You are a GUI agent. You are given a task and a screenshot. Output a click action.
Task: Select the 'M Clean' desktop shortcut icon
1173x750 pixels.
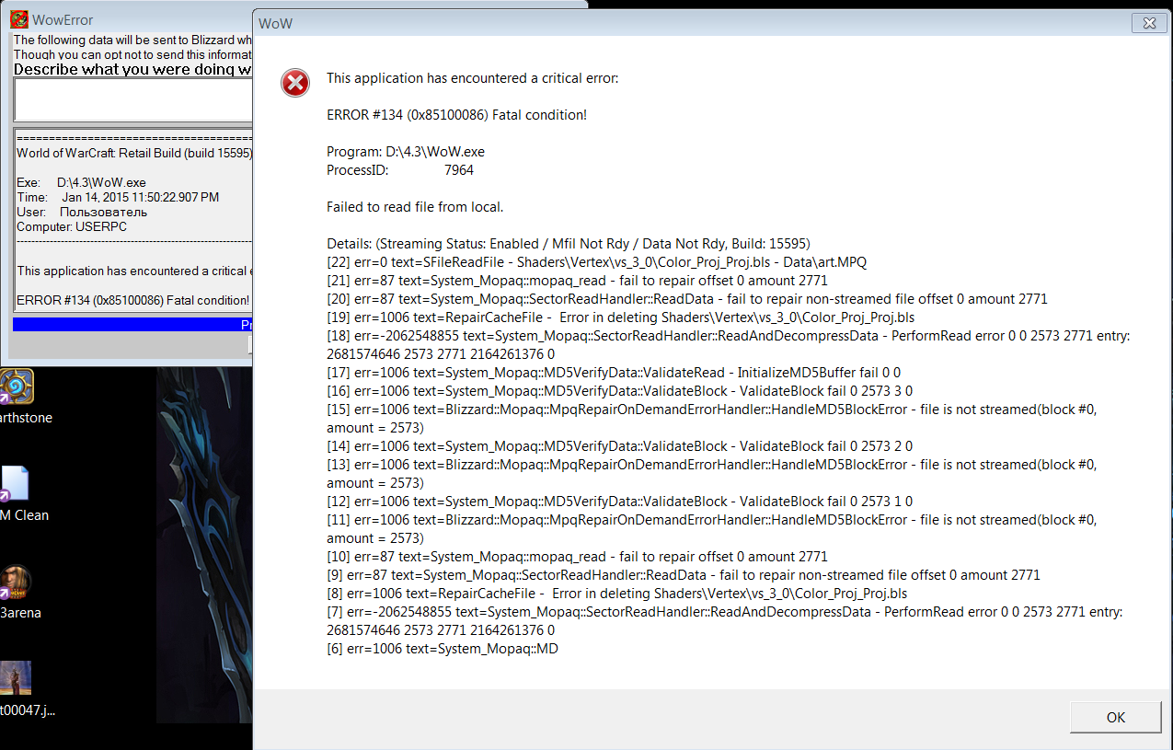15,485
